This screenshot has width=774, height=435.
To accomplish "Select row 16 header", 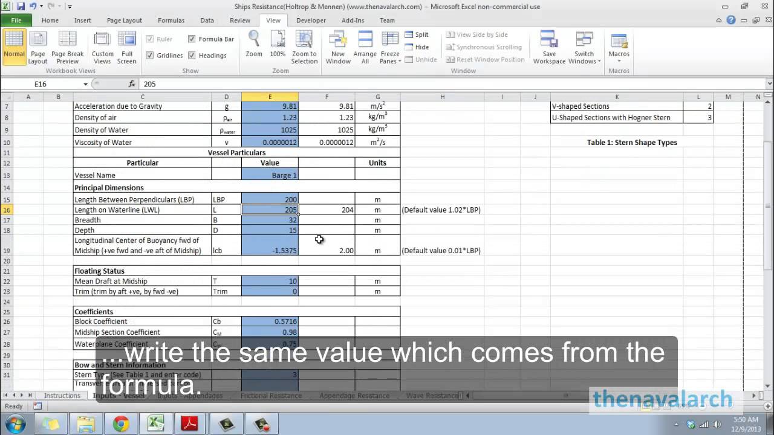I will [x=7, y=210].
